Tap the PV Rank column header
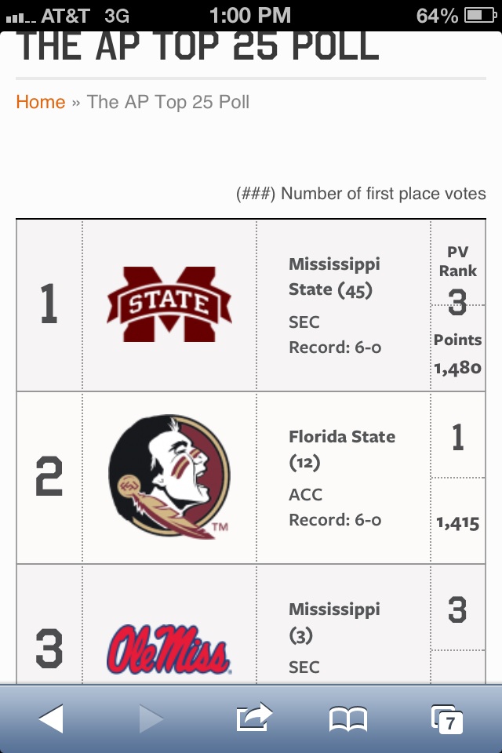502x753 pixels. pyautogui.click(x=458, y=261)
